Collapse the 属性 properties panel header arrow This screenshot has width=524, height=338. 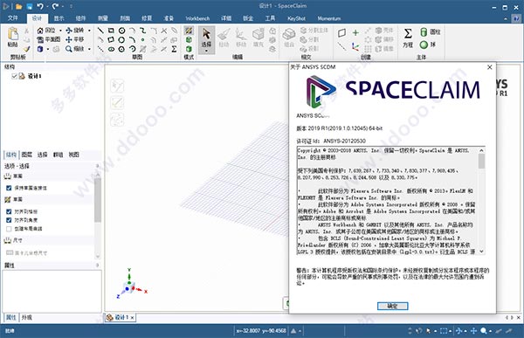98,266
